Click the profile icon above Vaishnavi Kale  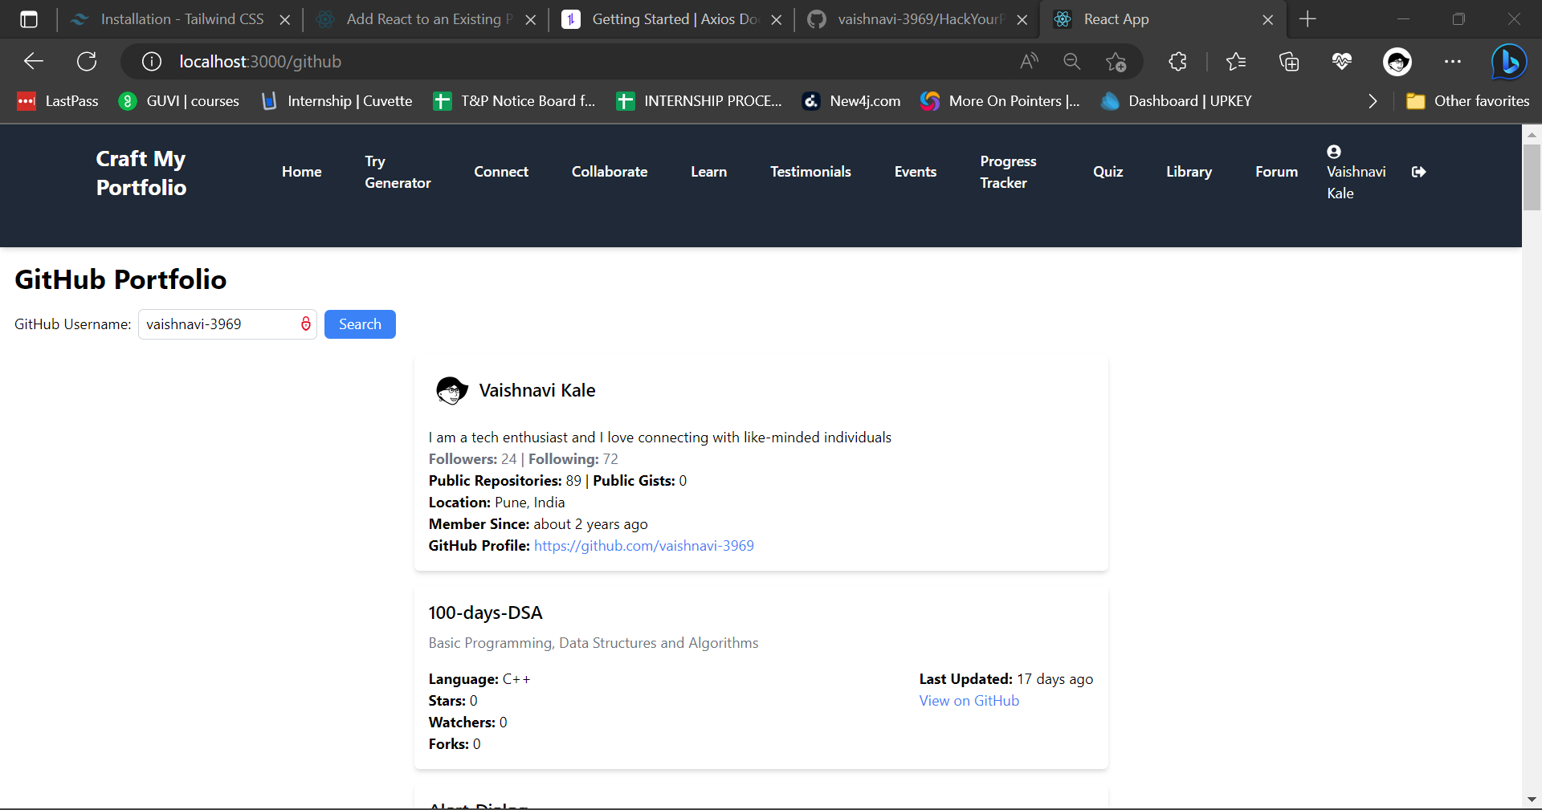coord(1333,152)
